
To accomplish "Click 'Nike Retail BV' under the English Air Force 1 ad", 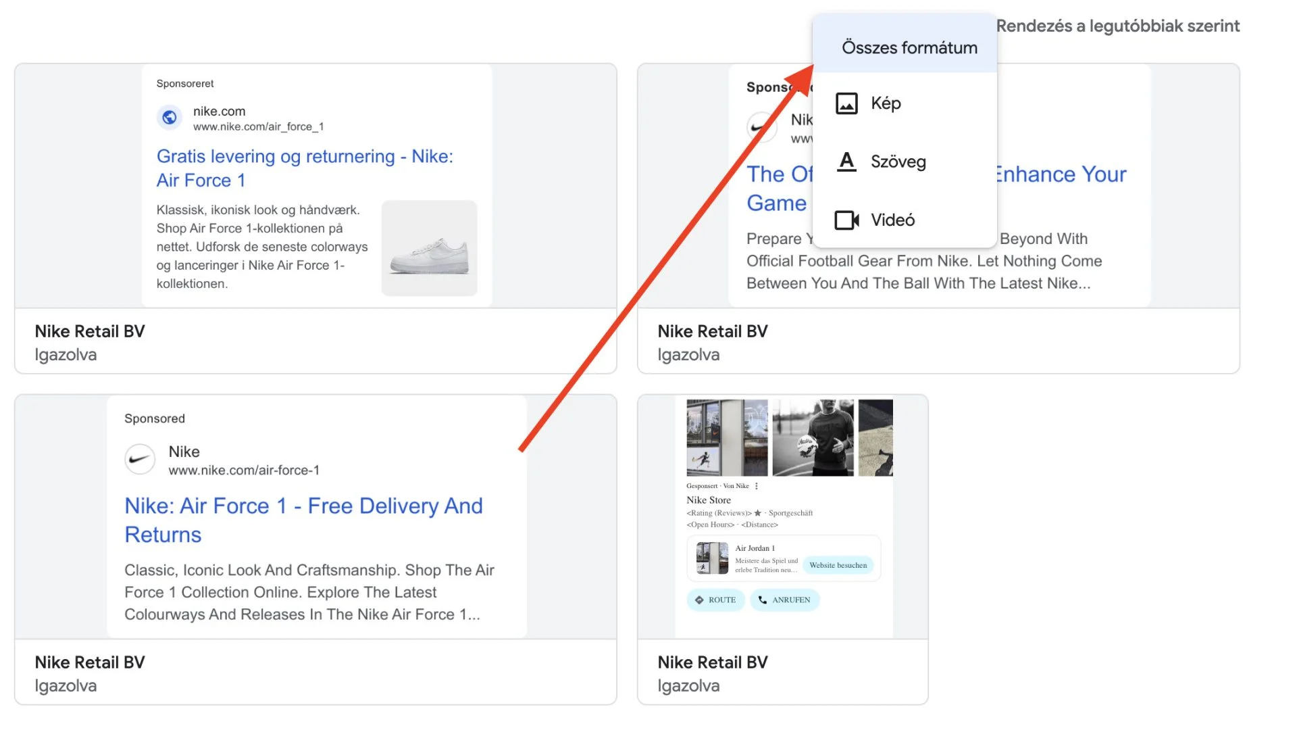I will click(90, 662).
